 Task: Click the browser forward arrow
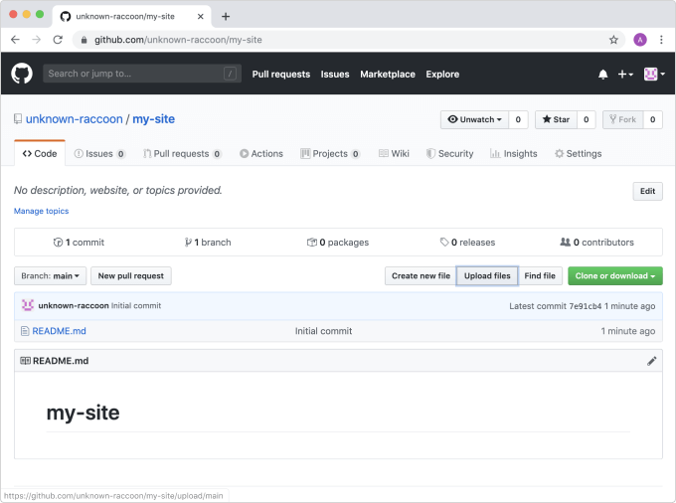(x=36, y=40)
